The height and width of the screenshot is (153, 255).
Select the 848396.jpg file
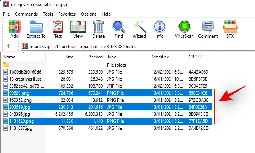(20, 114)
